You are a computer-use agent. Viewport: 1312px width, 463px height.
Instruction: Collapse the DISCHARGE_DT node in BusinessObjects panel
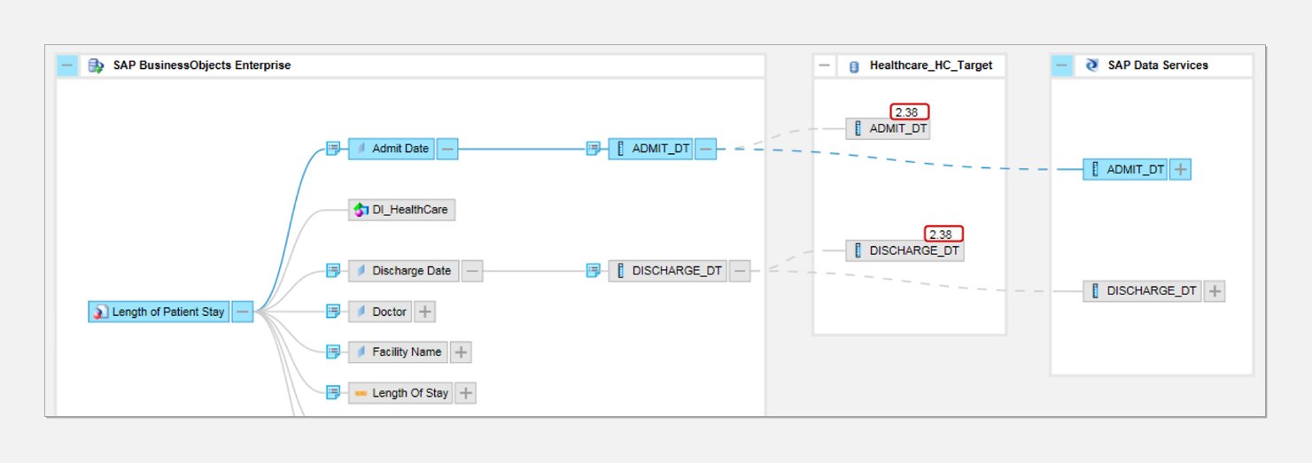point(739,271)
